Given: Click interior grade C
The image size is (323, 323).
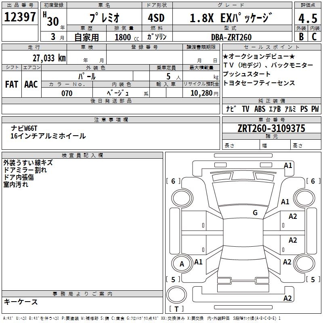Looking at the screenshot, I should (x=314, y=37).
